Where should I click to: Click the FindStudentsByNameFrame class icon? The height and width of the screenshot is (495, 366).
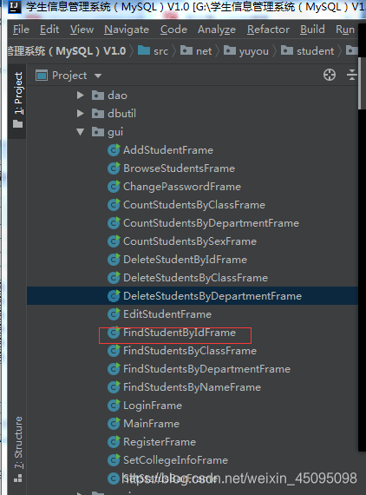pos(114,387)
